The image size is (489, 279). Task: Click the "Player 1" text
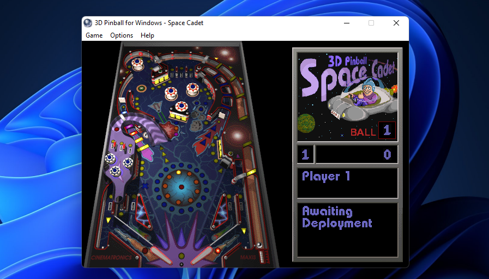tap(326, 177)
